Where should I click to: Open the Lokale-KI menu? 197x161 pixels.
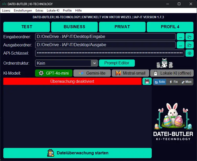[x=53, y=11]
